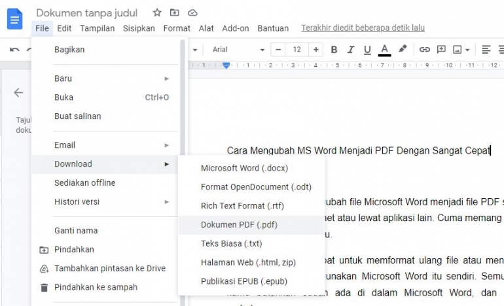Download as Teks Biasa (.txt)
504x306 pixels.
coord(251,244)
